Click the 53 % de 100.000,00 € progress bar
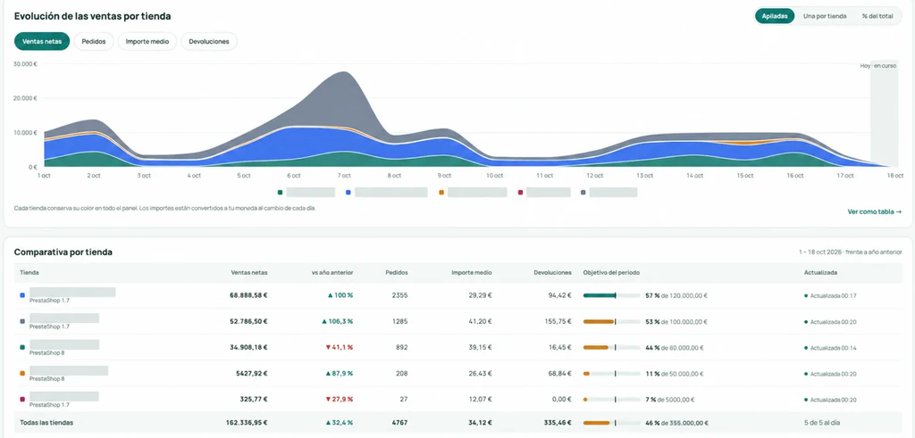The image size is (915, 438). click(611, 321)
